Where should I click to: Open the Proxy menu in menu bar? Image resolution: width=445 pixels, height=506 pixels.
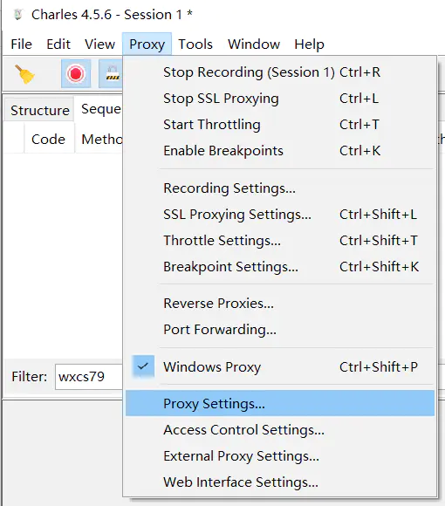147,44
